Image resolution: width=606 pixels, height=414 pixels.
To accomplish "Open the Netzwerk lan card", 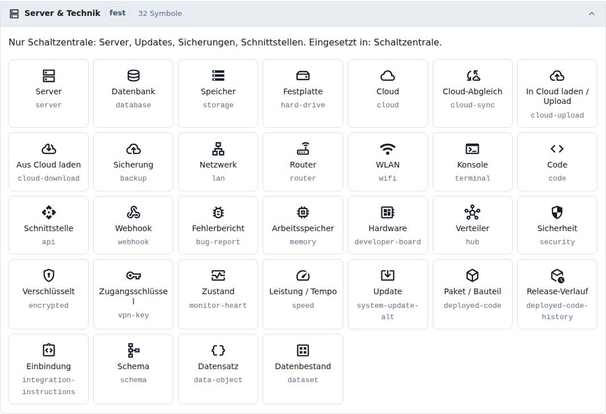I will tap(218, 162).
